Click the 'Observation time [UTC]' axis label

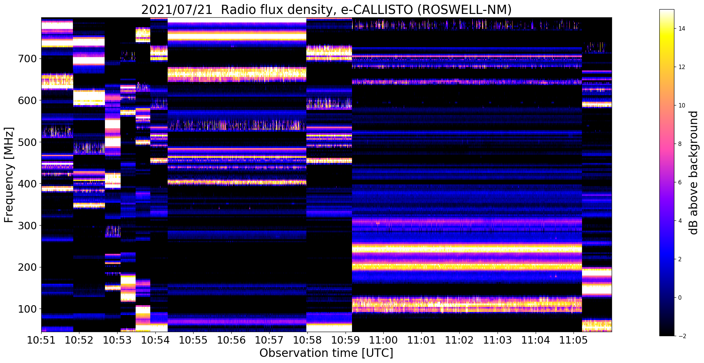[326, 353]
